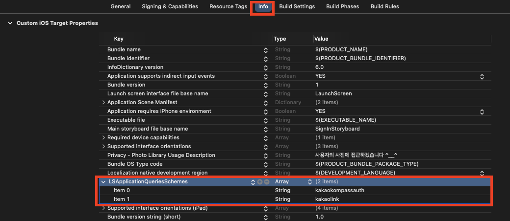Select Item 0 row key

click(122, 191)
